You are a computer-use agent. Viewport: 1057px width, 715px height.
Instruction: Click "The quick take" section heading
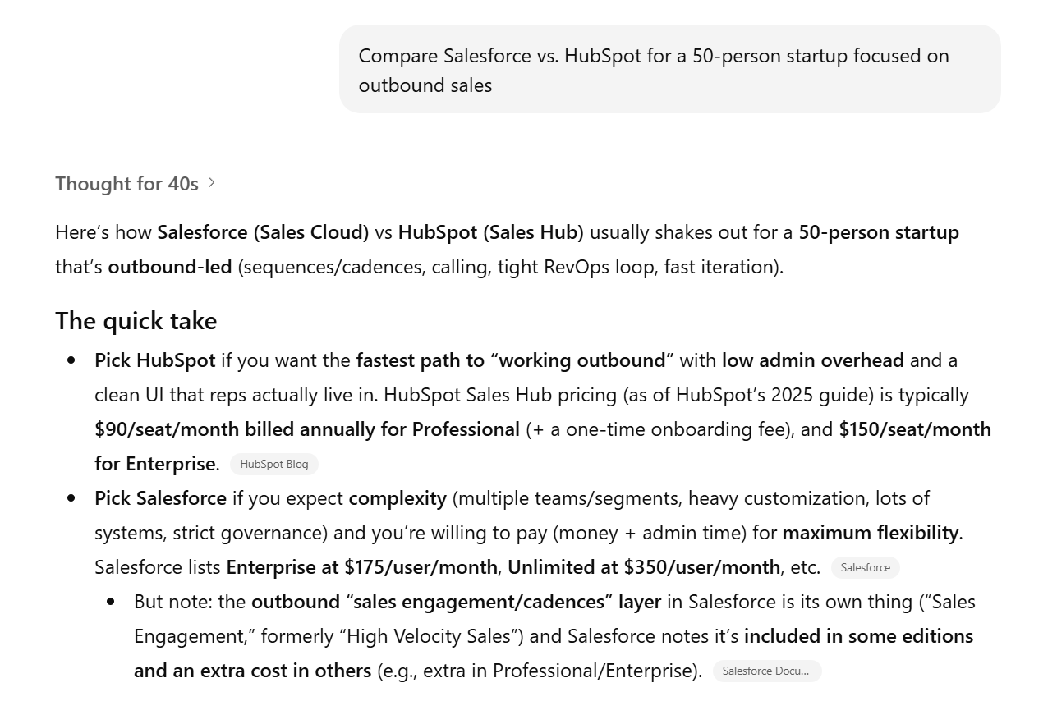[136, 321]
